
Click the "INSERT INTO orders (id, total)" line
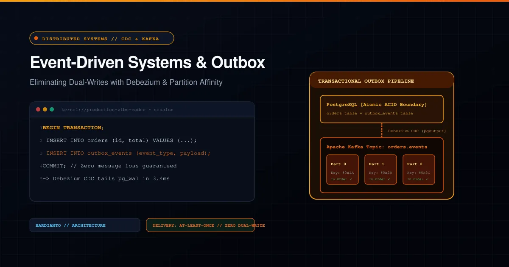click(121, 140)
